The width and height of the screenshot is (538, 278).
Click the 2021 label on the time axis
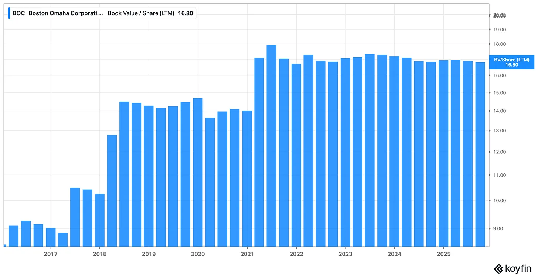pyautogui.click(x=247, y=254)
